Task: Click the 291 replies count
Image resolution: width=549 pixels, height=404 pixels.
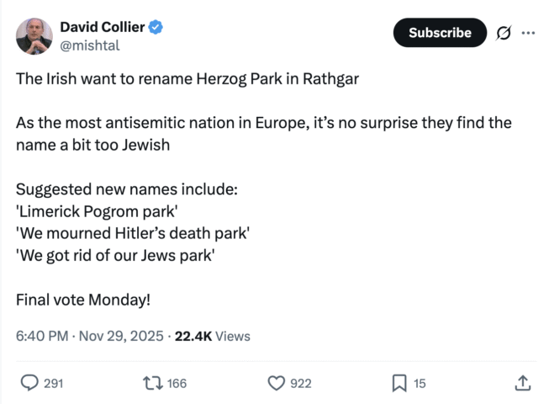Action: tap(54, 383)
